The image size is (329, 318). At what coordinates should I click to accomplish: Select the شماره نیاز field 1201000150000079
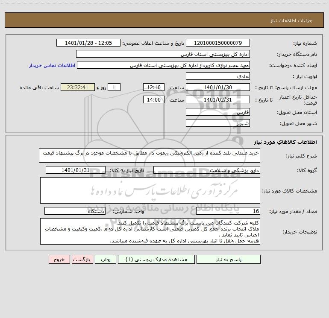pyautogui.click(x=218, y=43)
